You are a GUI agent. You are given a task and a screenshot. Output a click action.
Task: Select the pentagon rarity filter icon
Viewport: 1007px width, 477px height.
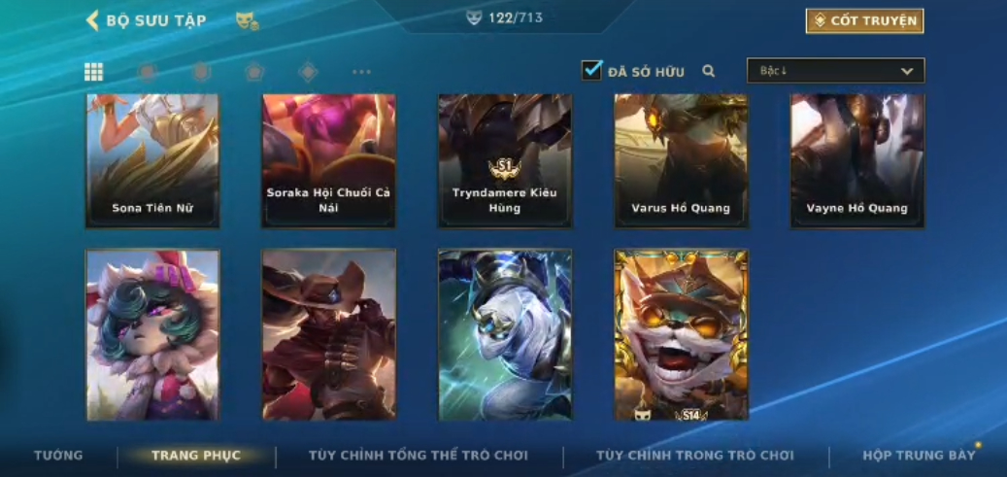pos(255,72)
